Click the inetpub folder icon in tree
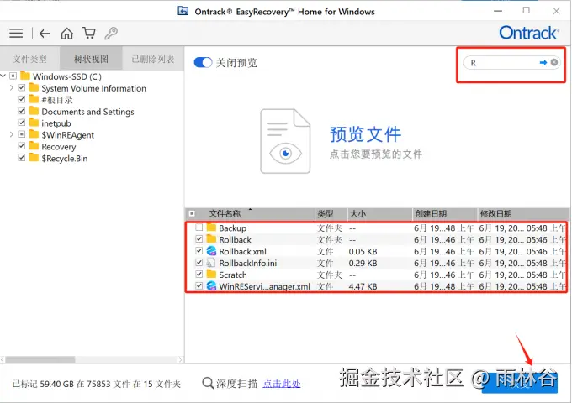 click(x=34, y=123)
